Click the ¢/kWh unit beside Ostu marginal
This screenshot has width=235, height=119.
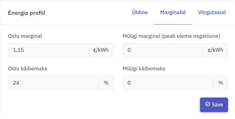click(x=101, y=50)
